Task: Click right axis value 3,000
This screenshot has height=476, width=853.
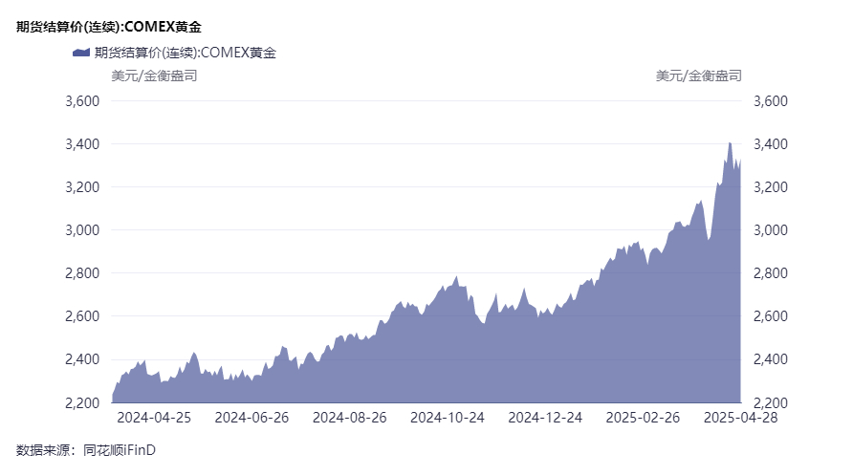Action: point(771,230)
